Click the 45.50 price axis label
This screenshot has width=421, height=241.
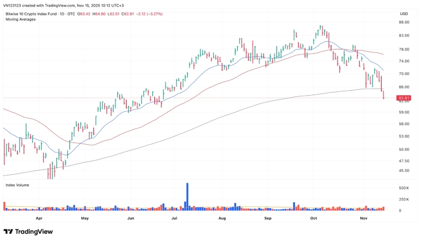404,170
